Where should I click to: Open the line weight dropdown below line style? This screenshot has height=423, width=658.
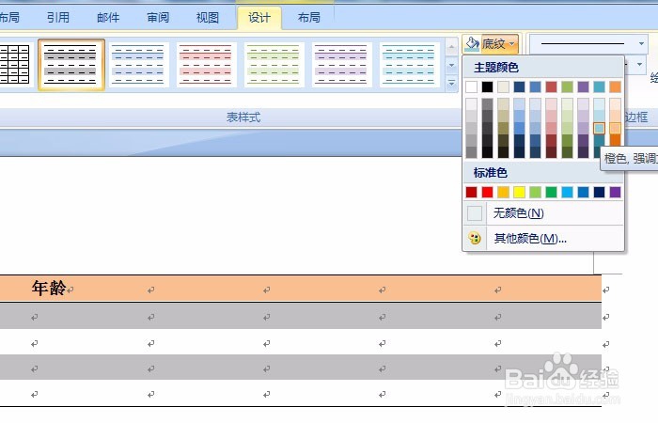(639, 64)
